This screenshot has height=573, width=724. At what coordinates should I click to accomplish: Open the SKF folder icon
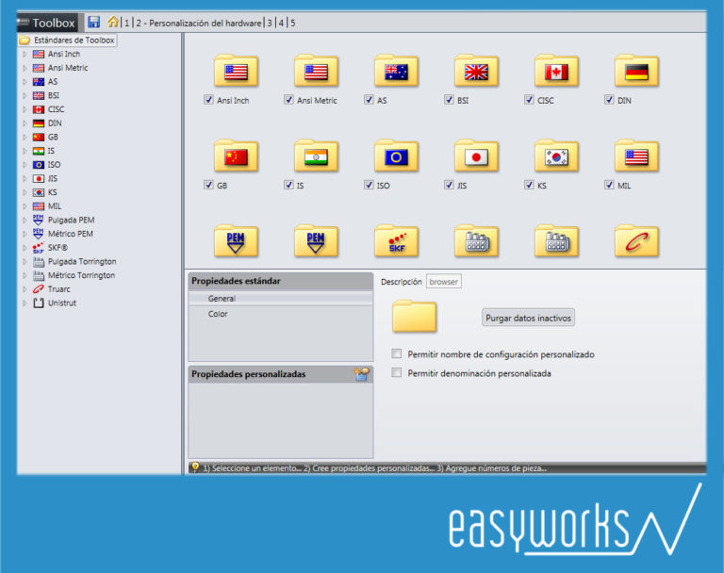click(396, 241)
